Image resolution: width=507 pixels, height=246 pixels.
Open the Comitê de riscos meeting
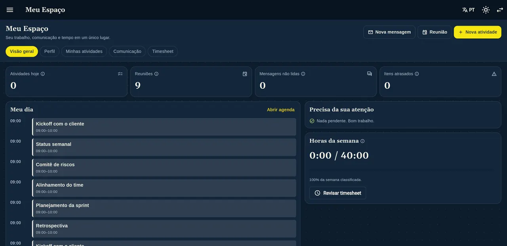164,168
